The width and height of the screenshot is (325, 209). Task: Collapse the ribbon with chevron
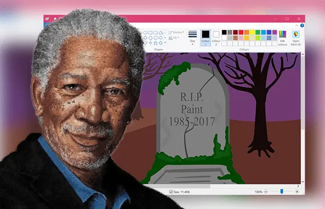coord(297,26)
